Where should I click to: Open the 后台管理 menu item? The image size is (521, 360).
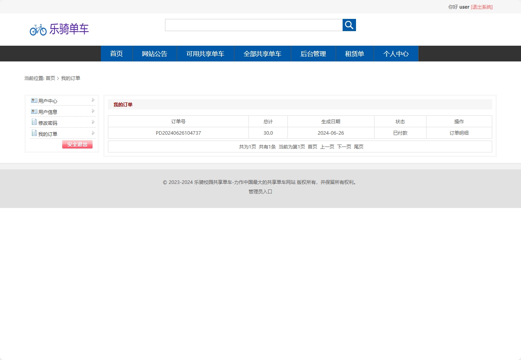313,54
